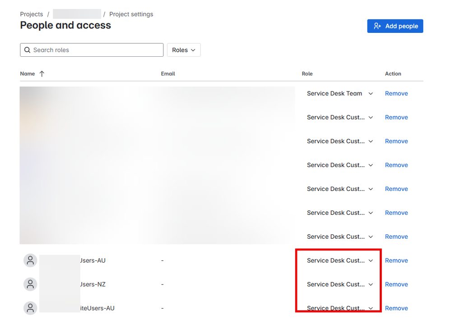Click the Users-NZ avatar icon

(x=30, y=284)
